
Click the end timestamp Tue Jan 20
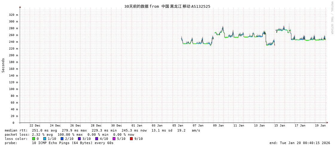[x=300, y=143]
